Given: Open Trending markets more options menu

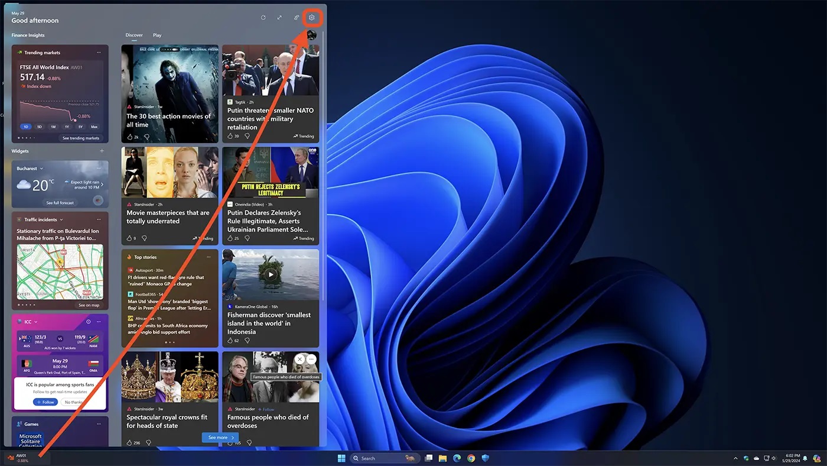Looking at the screenshot, I should [x=99, y=53].
